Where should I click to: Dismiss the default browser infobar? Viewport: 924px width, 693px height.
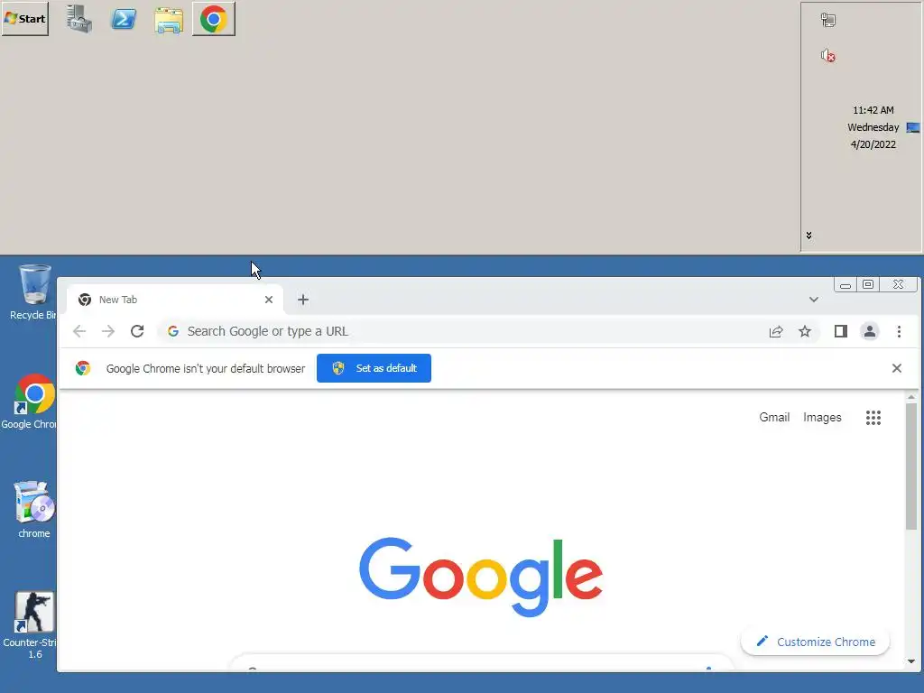tap(896, 368)
